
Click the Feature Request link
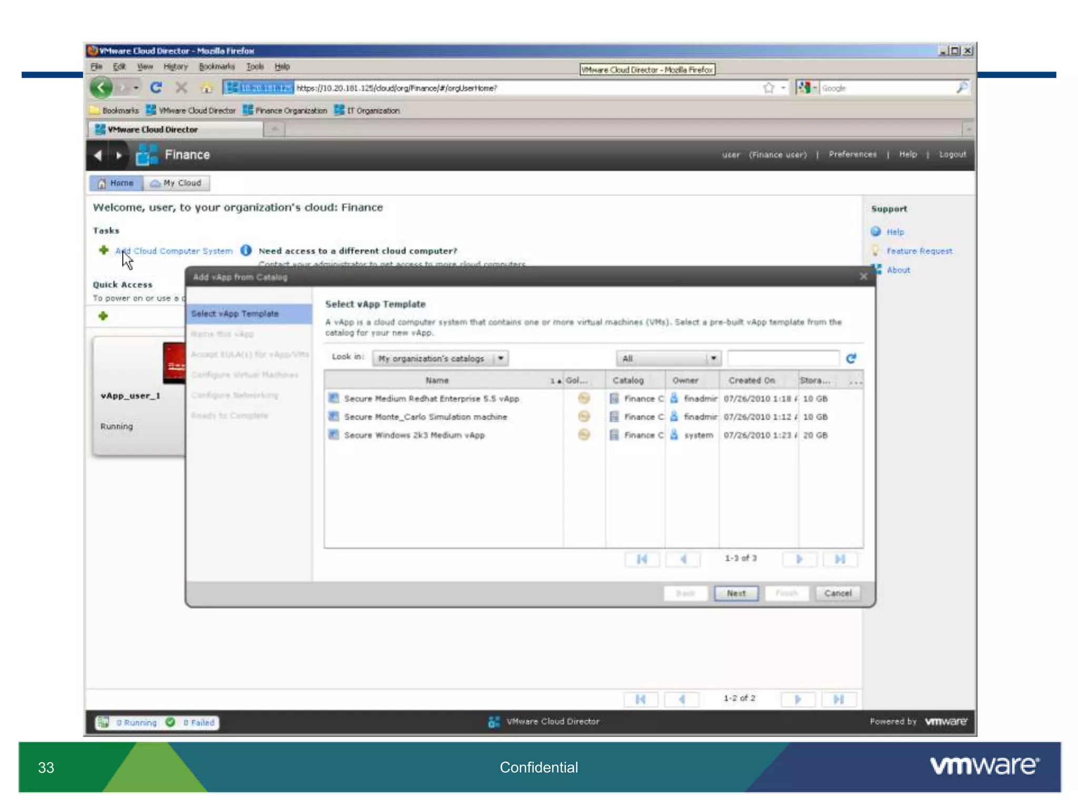[919, 251]
